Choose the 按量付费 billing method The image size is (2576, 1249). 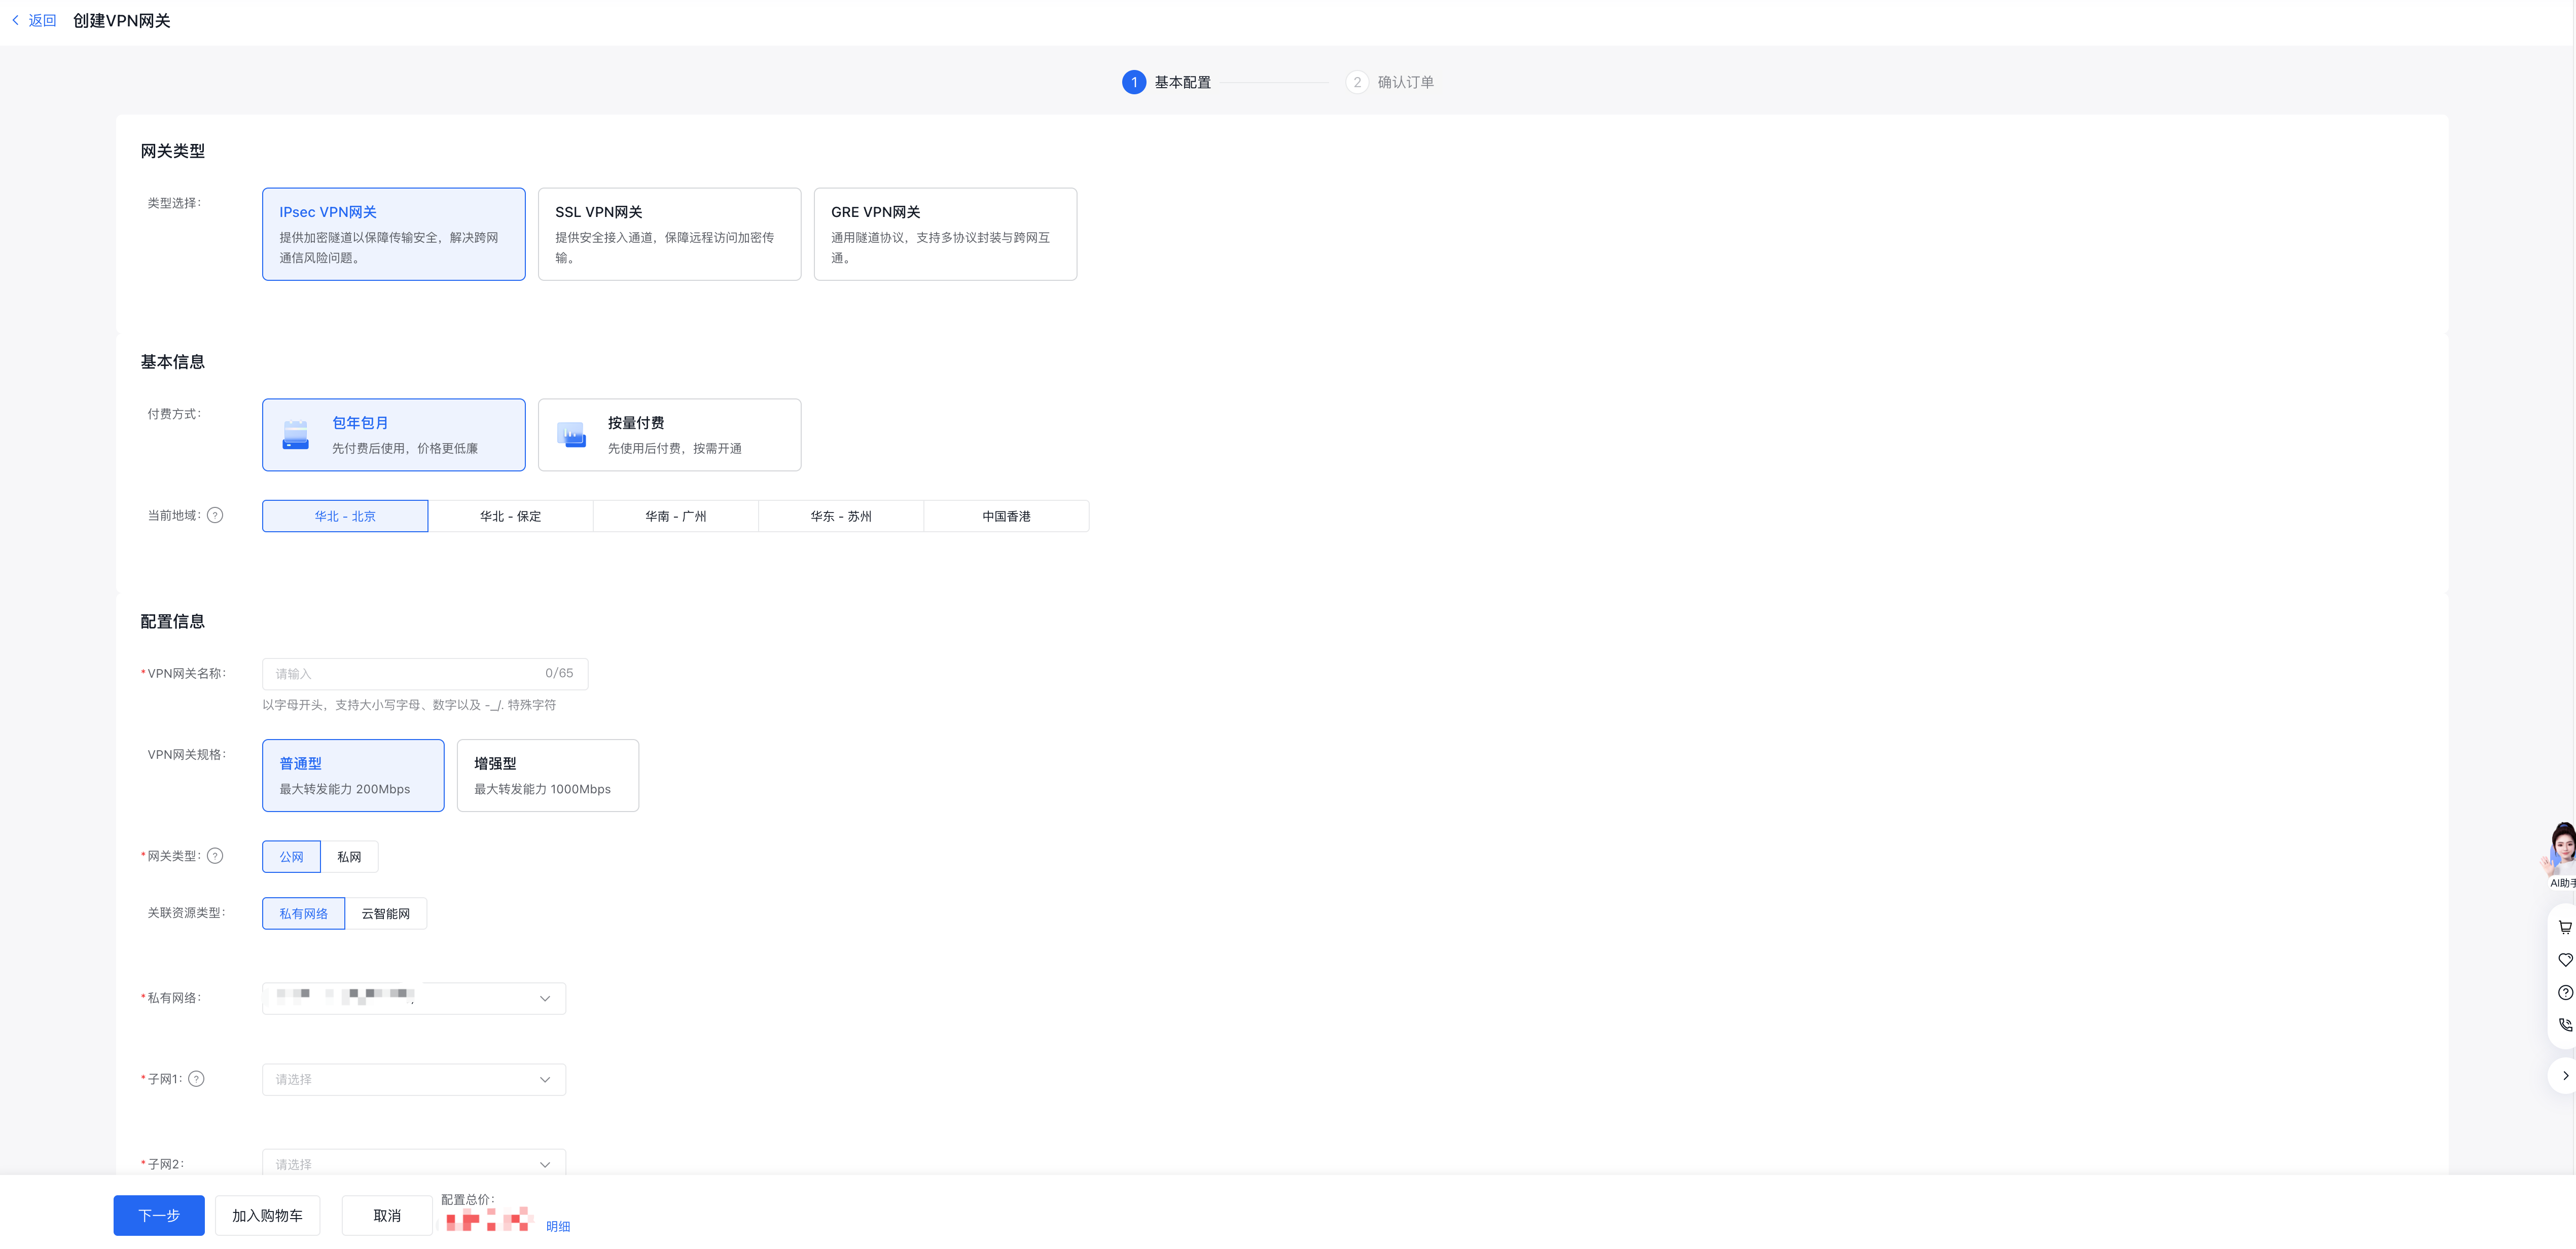(x=669, y=435)
